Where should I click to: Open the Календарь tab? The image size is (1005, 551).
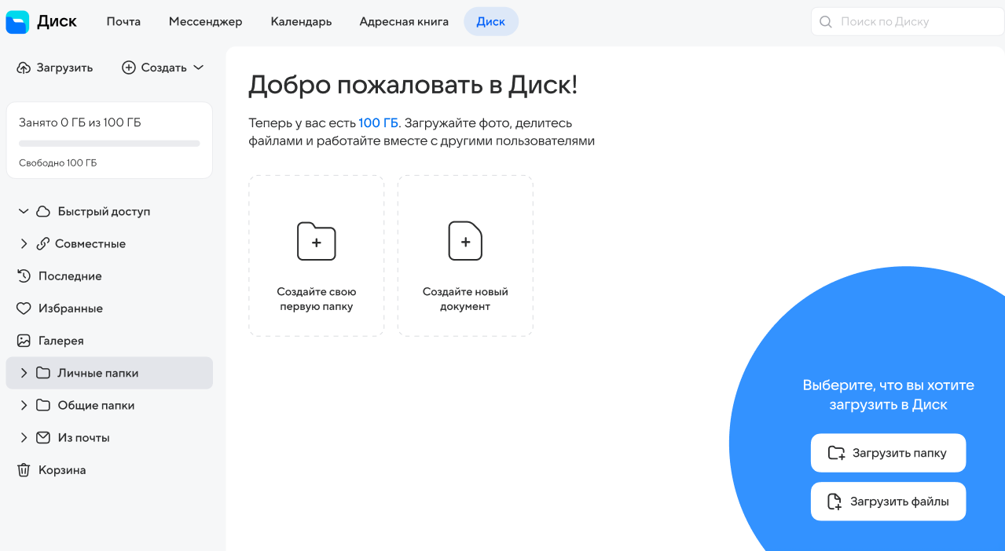coord(301,22)
